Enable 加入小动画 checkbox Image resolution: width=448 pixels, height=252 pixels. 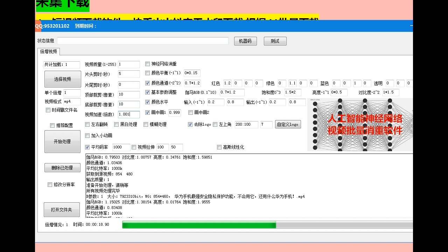click(x=87, y=135)
